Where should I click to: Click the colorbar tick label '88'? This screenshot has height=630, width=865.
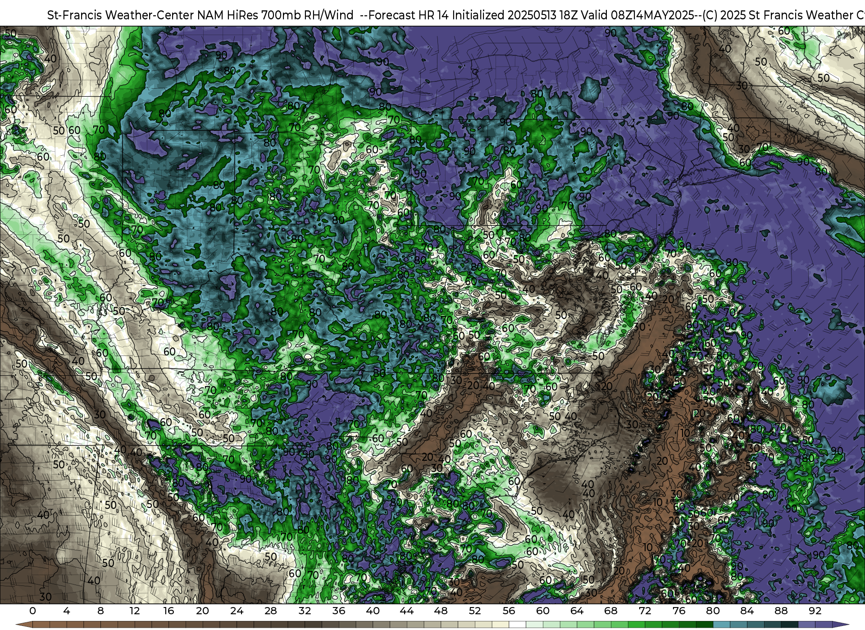(781, 611)
